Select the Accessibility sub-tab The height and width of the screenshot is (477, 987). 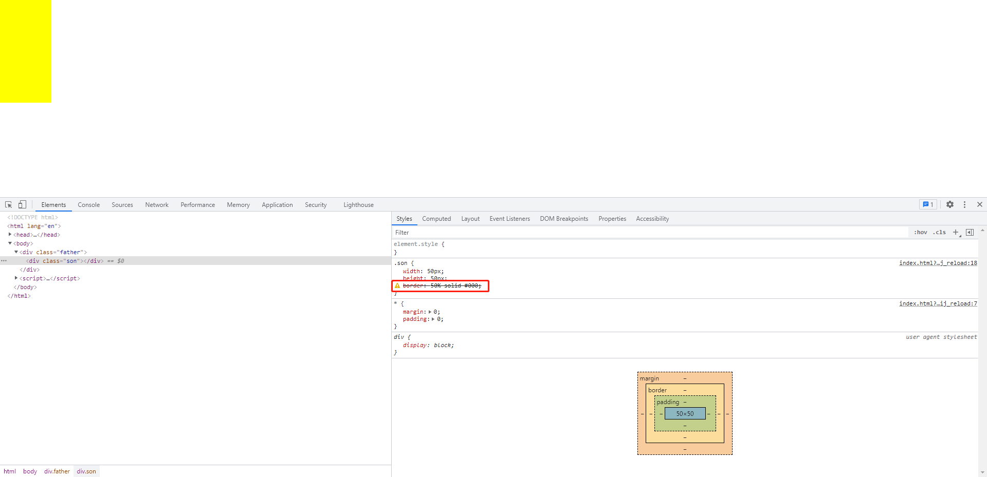pyautogui.click(x=652, y=219)
